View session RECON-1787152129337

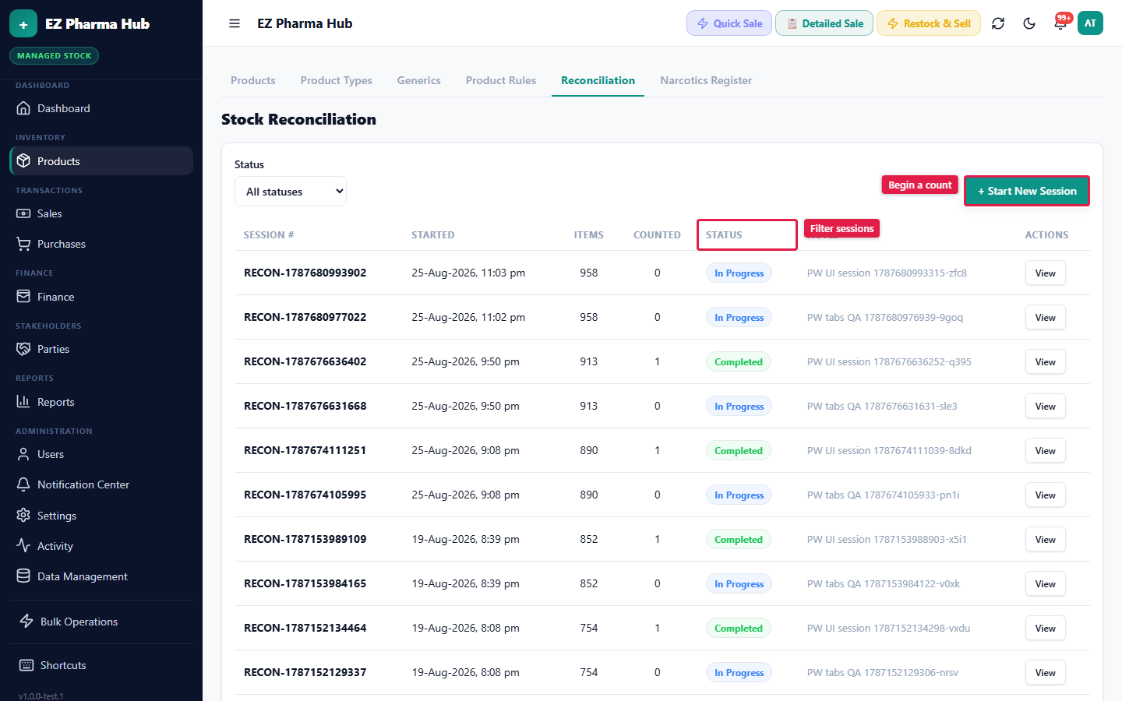click(x=1046, y=673)
